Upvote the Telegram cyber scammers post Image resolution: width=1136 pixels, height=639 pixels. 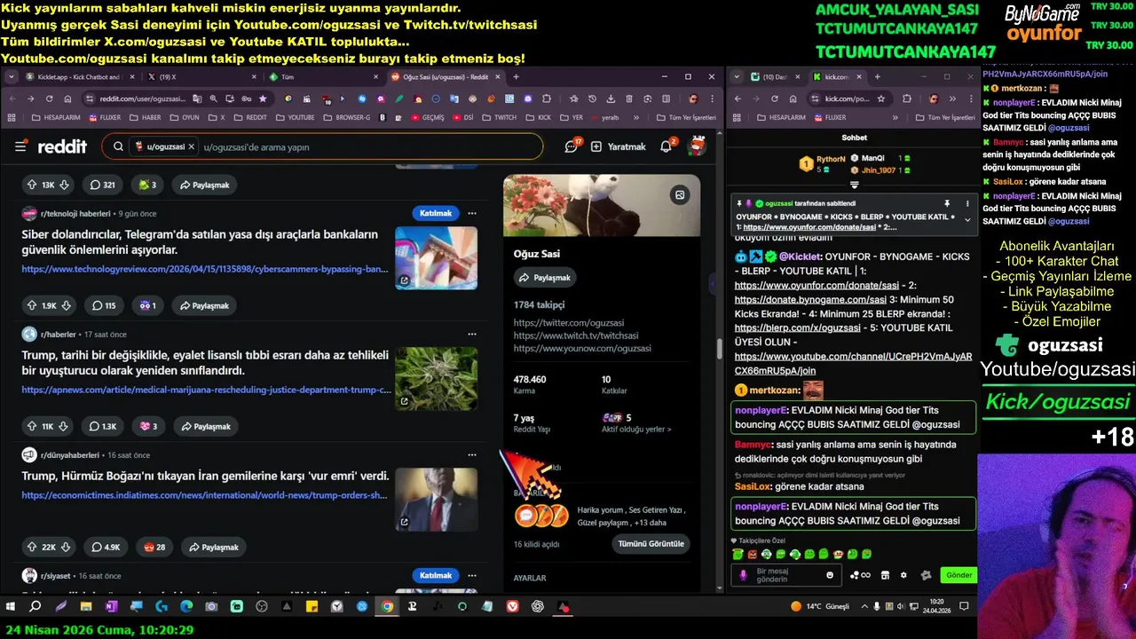pyautogui.click(x=32, y=305)
